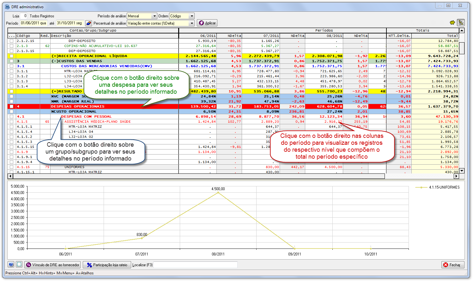Viewport: 473px width, 281px height.
Task: Check the box for CUSTOS DAS MERCADORIAS VENDIDAS row
Action: click(12, 66)
